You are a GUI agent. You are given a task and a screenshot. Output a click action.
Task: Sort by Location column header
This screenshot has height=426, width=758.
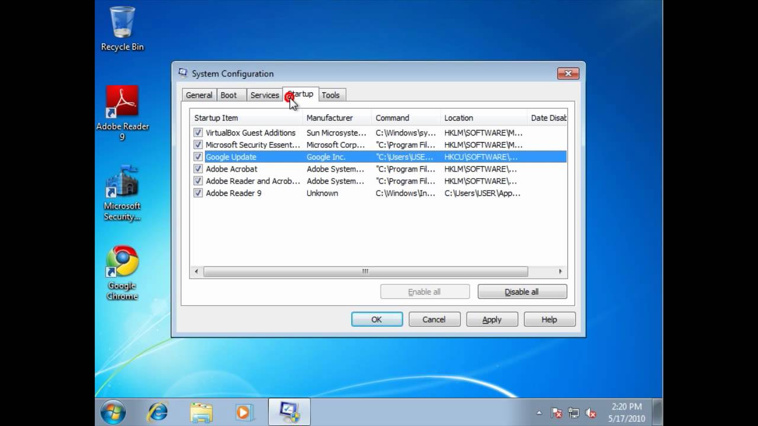click(x=483, y=118)
